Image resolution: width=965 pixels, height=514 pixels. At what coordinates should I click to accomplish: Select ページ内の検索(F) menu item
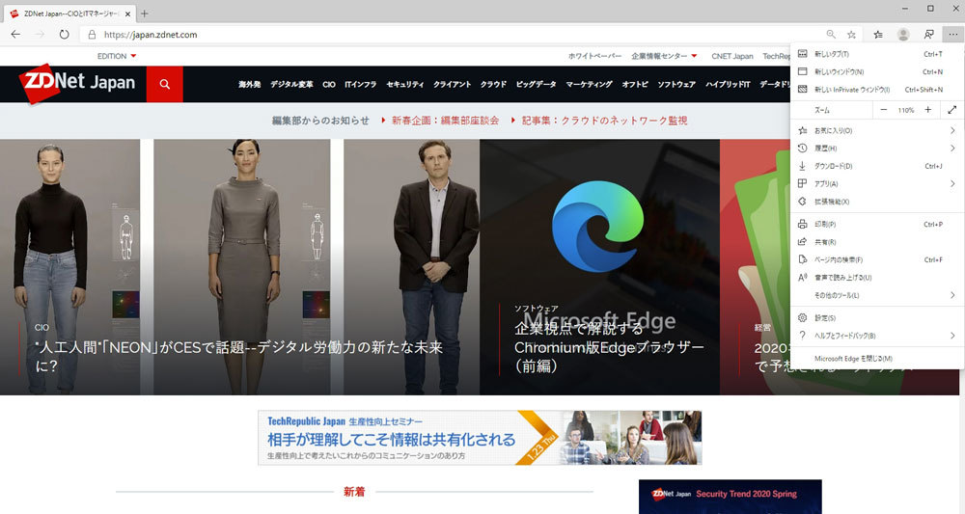877,260
